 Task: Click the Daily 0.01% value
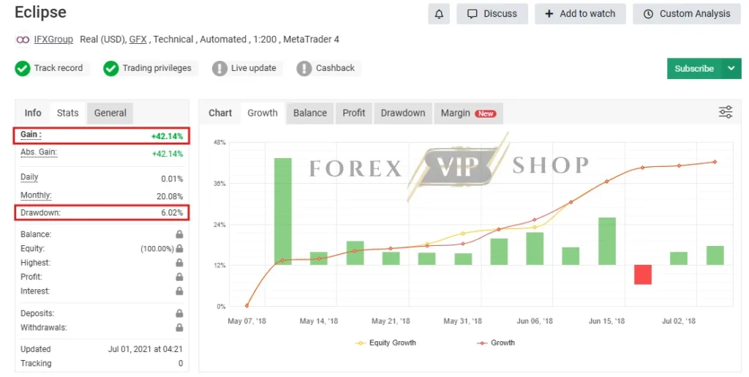click(x=172, y=179)
